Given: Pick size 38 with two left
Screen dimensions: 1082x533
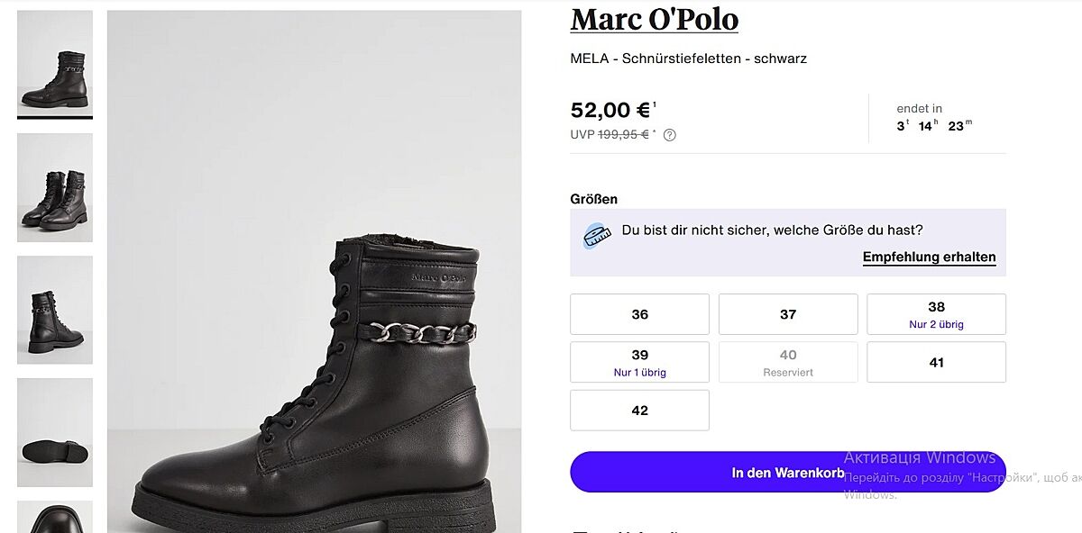Looking at the screenshot, I should [x=936, y=314].
